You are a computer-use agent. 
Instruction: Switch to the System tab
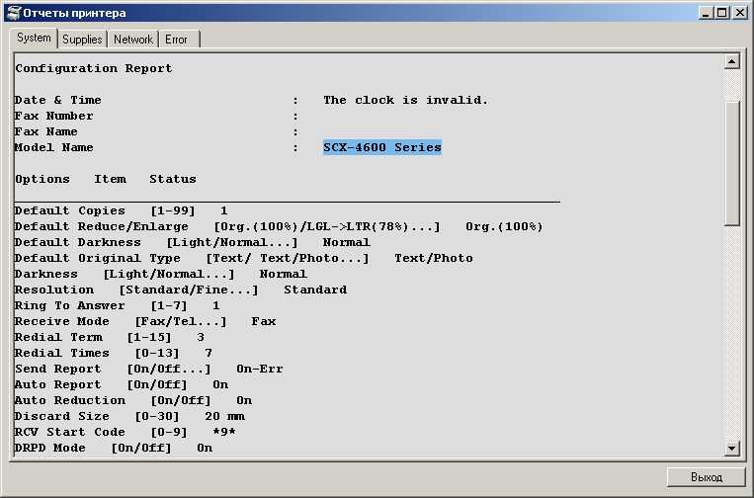(x=34, y=38)
